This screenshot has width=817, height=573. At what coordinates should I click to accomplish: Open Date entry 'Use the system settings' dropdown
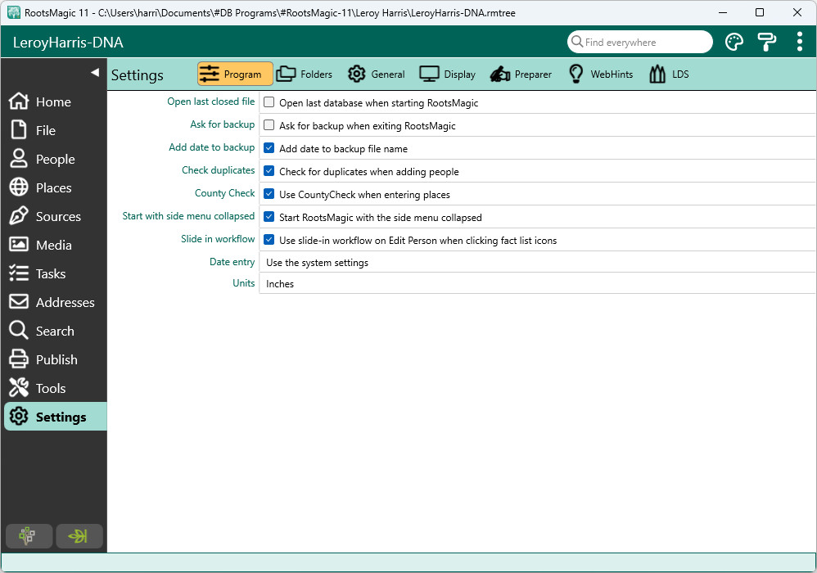pyautogui.click(x=537, y=263)
